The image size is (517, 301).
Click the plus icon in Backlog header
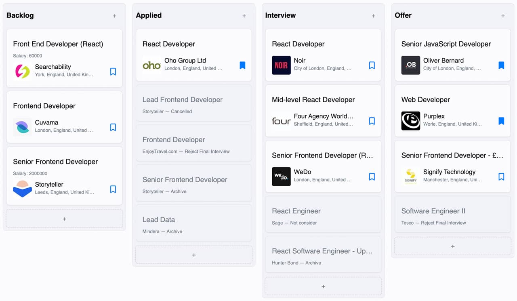pyautogui.click(x=115, y=16)
